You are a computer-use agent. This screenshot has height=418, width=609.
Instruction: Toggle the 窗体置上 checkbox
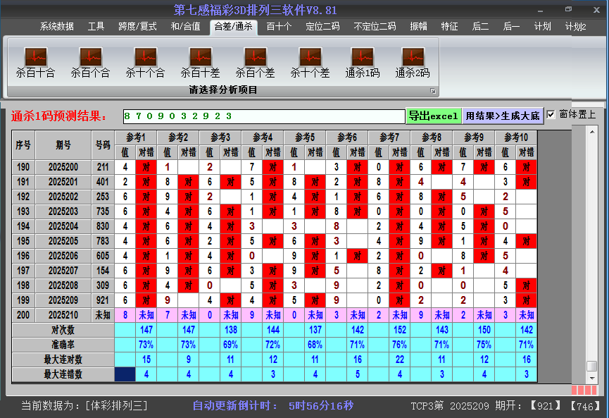click(551, 115)
